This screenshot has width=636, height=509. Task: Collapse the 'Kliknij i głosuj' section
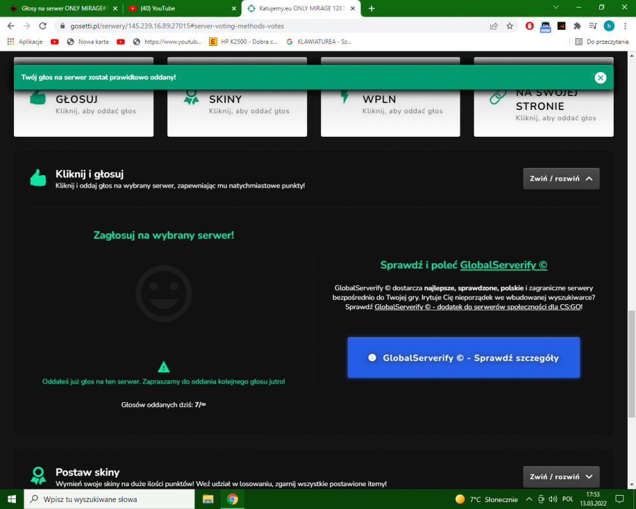[561, 179]
